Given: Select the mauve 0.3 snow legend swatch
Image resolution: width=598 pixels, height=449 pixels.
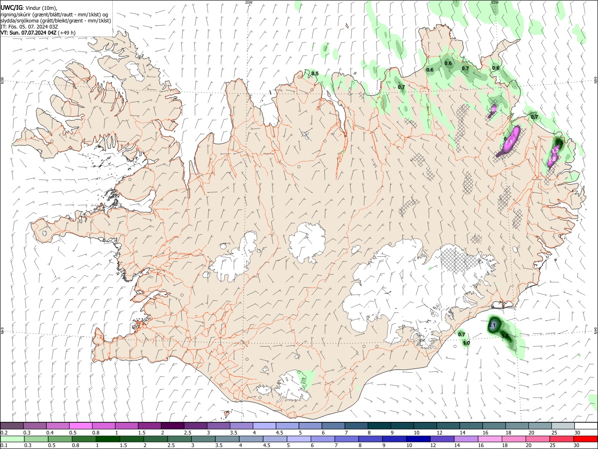Looking at the screenshot, I should pyautogui.click(x=35, y=426).
